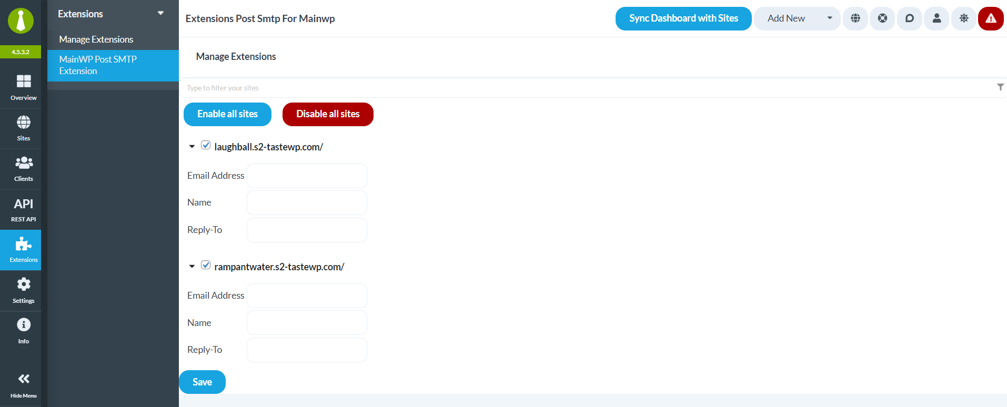1007x407 pixels.
Task: Click the rampantwater.s2-tastewp.com/ site name
Action: 279,267
